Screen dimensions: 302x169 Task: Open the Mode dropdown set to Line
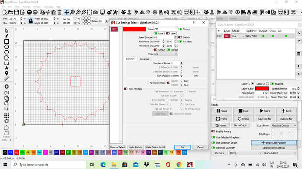point(165,54)
